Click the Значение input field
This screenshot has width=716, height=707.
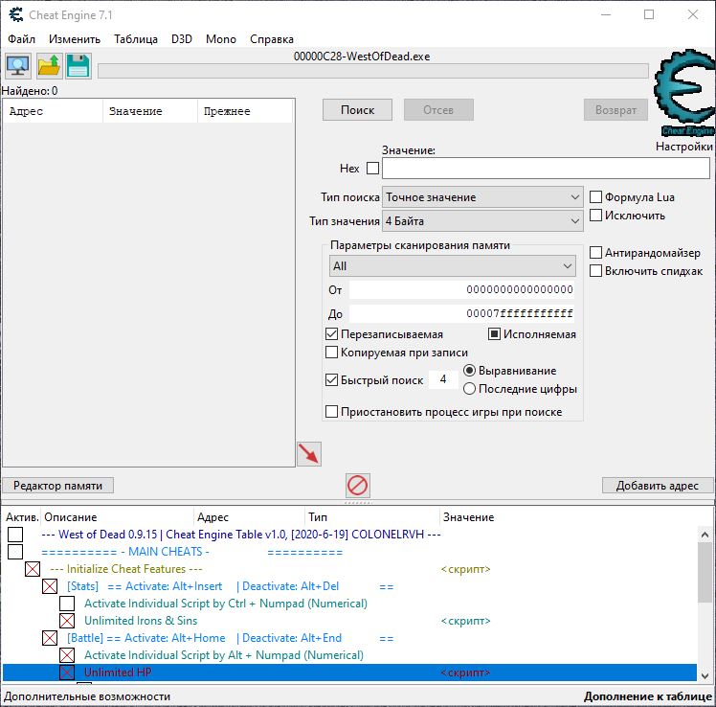pos(547,169)
